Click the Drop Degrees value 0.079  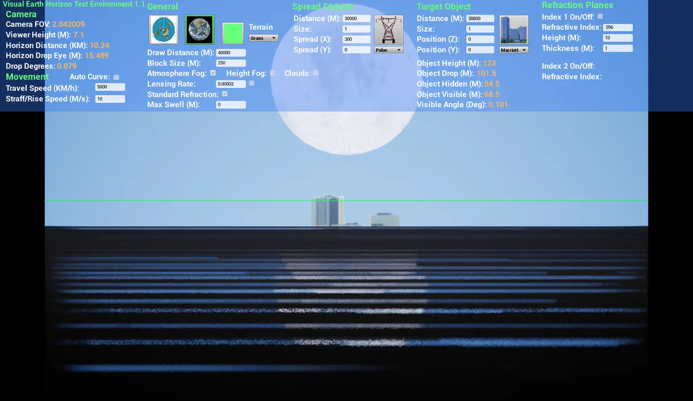pyautogui.click(x=67, y=66)
